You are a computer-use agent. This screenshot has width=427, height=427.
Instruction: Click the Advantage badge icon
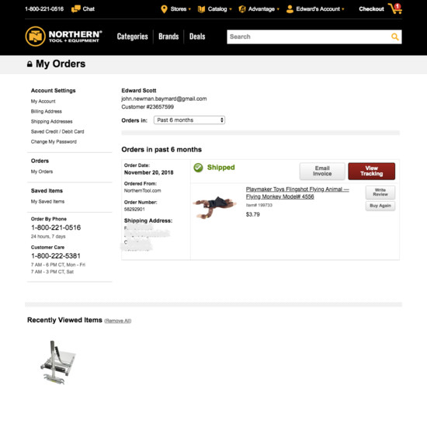click(242, 9)
